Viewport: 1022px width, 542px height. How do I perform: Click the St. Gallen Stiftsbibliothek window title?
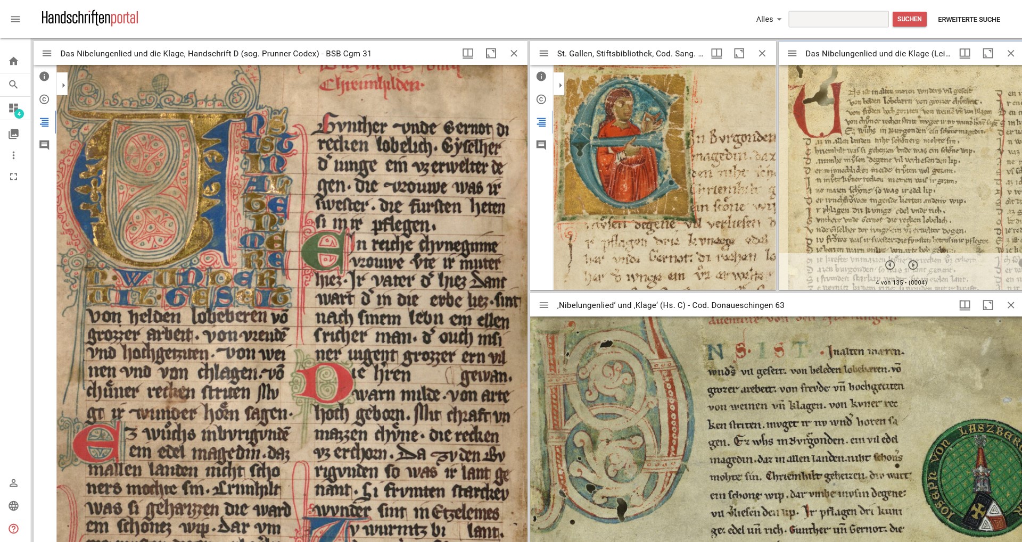tap(630, 53)
